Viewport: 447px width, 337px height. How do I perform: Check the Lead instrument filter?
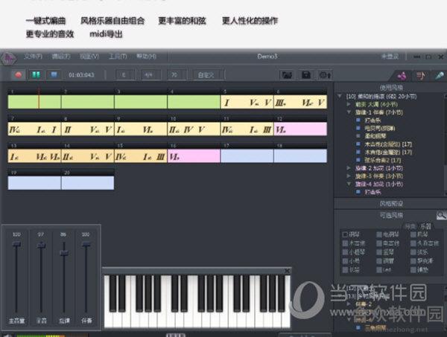pos(379,269)
